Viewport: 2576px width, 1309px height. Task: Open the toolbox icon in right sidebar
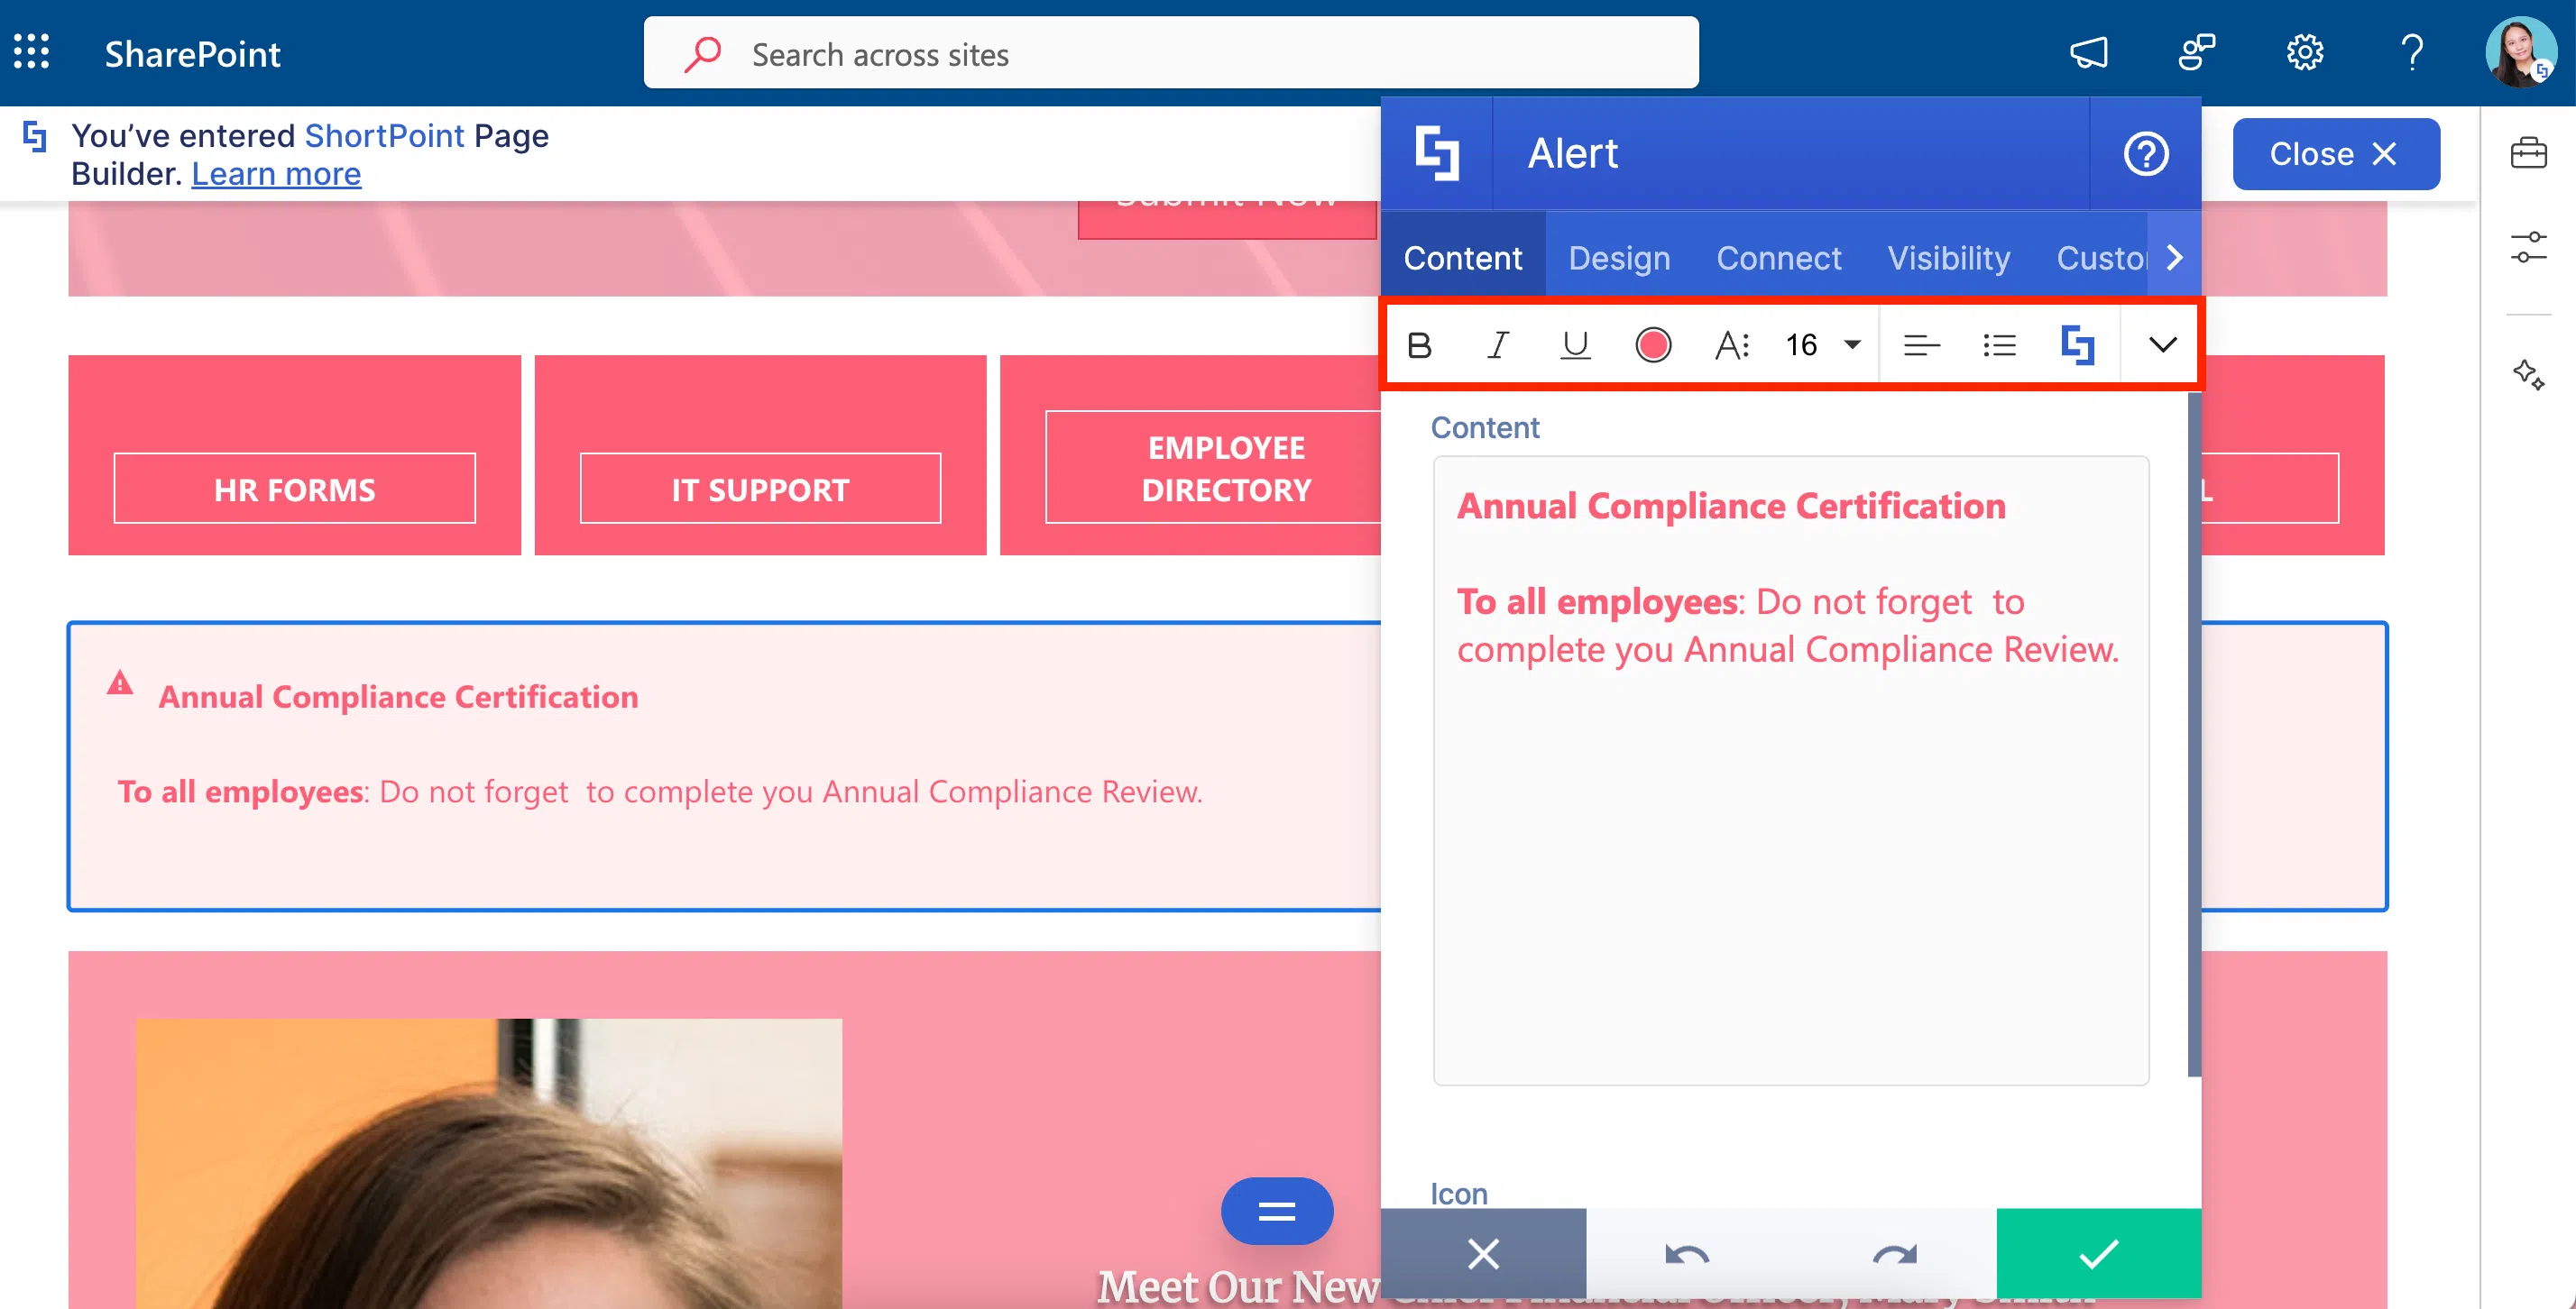(x=2527, y=153)
